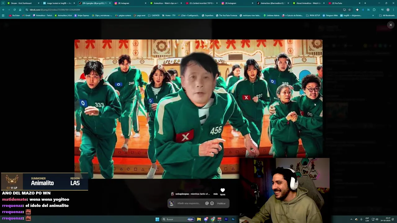Image resolution: width=397 pixels, height=223 pixels.
Task: Switch to Animalitoo Watch clips tab
Action: point(166,3)
